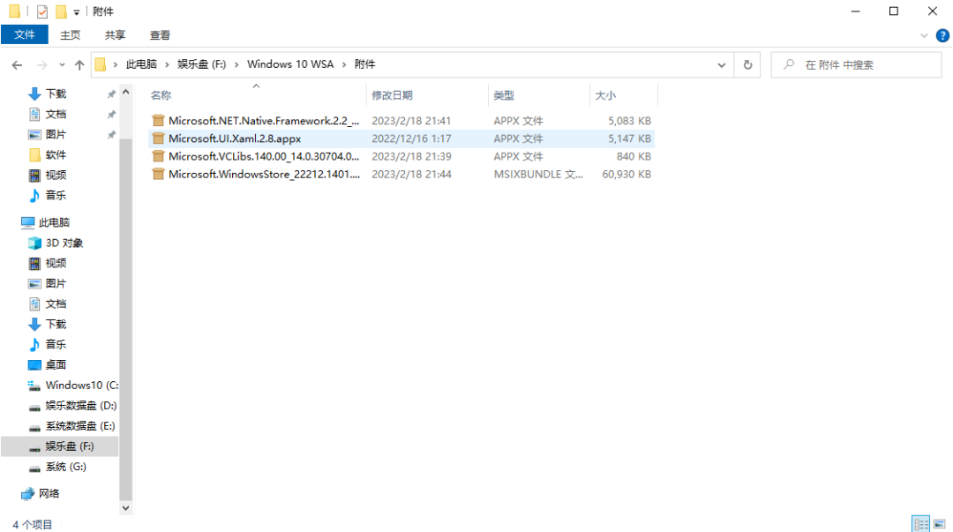Open pinned 下载 in quick access
The height and width of the screenshot is (532, 953).
click(x=56, y=94)
